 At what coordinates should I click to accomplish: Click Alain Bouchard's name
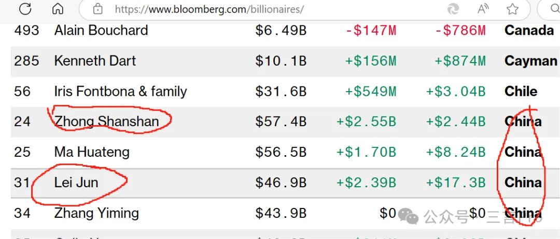(101, 31)
